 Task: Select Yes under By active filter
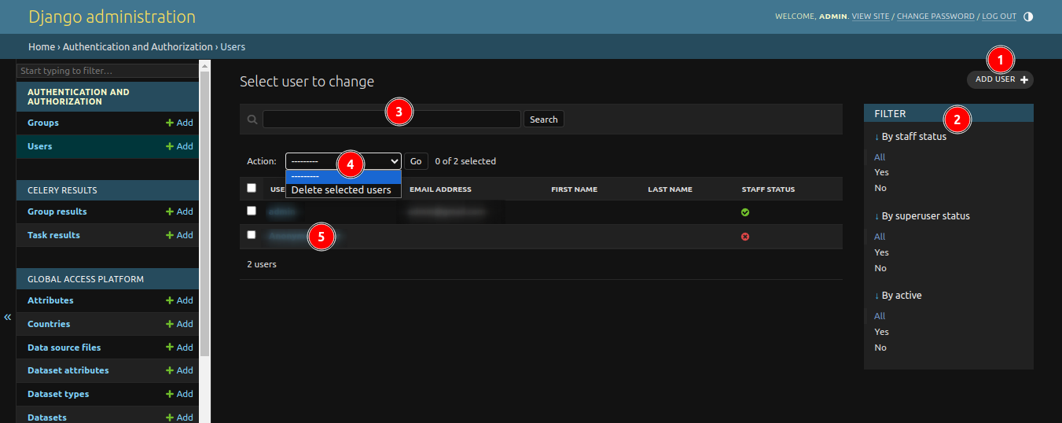(881, 332)
